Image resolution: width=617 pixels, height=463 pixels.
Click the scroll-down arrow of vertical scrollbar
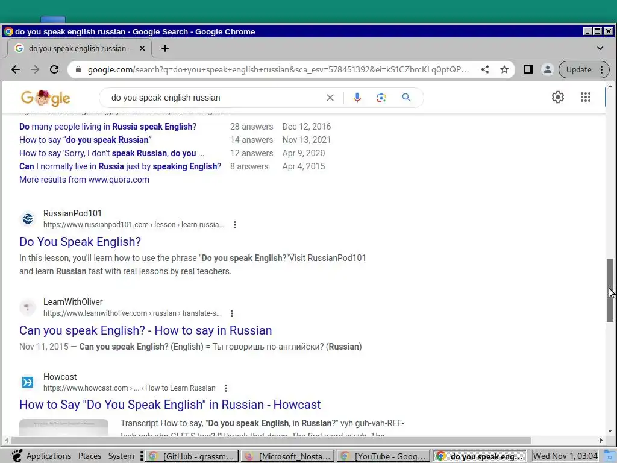[610, 431]
